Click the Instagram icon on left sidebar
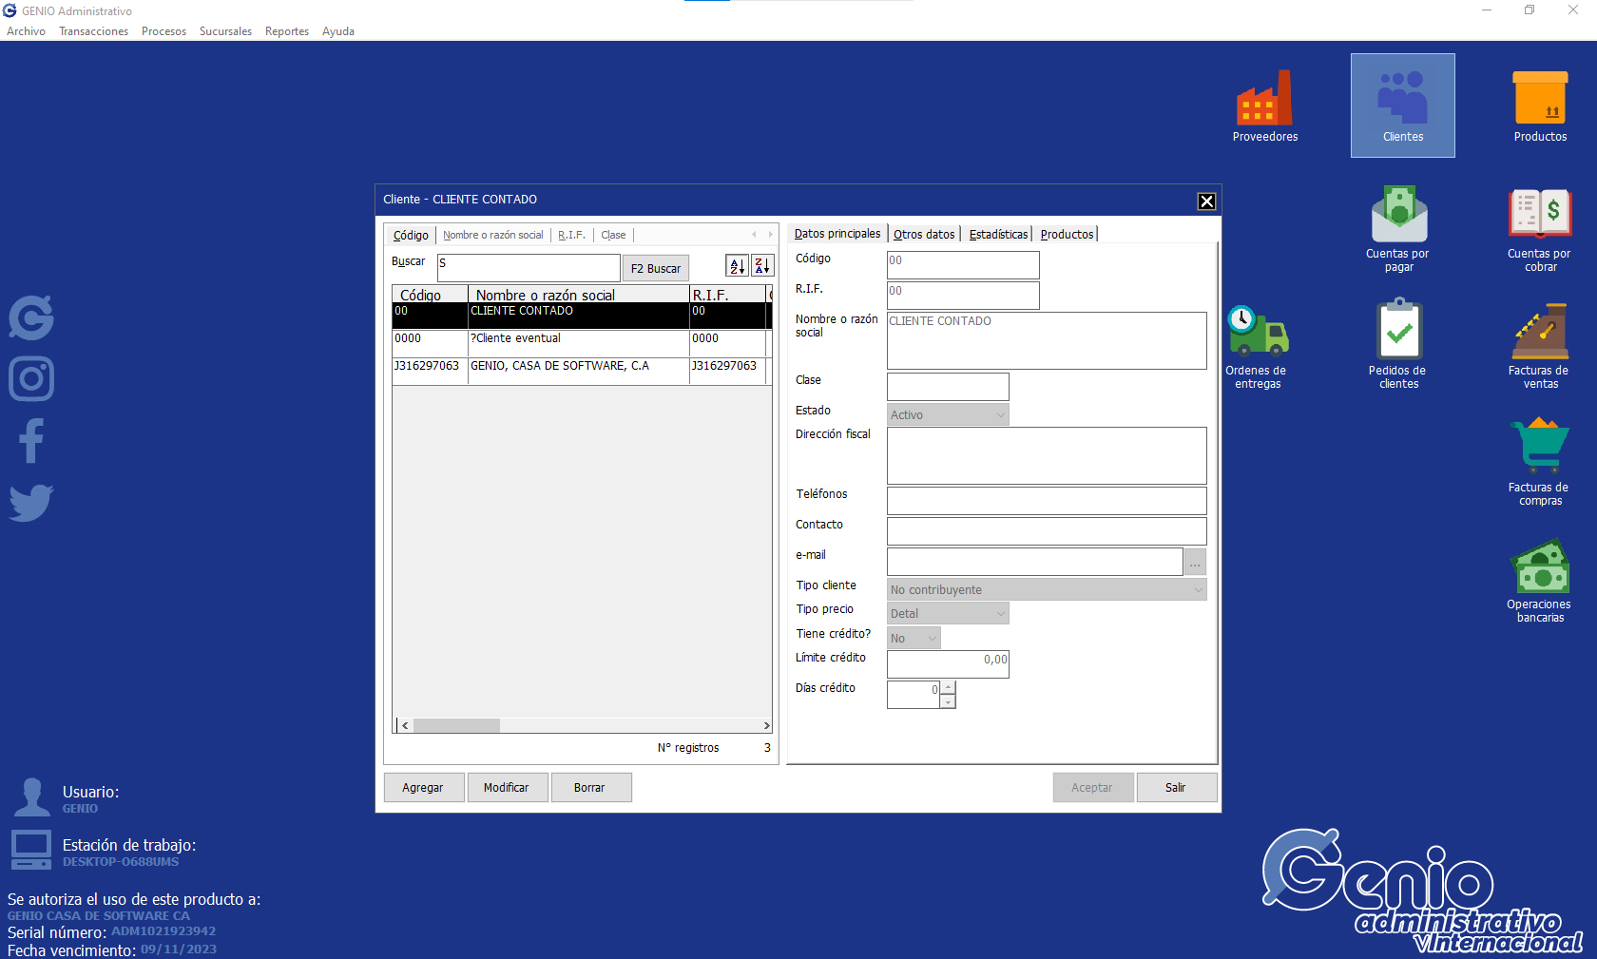This screenshot has height=959, width=1597. pyautogui.click(x=31, y=378)
